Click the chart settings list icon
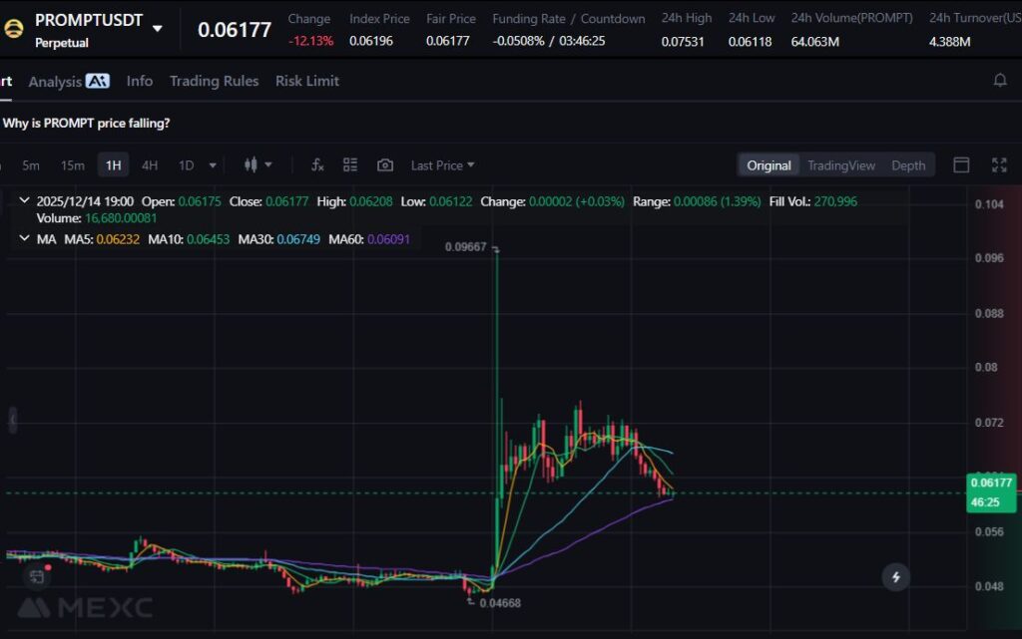This screenshot has width=1022, height=639. click(x=350, y=165)
